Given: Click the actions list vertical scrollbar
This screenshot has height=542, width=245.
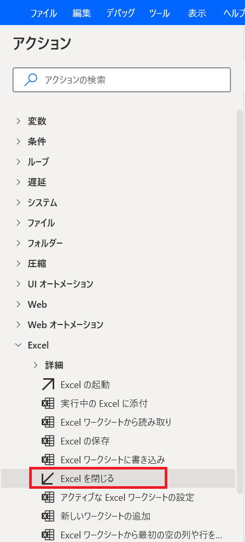Looking at the screenshot, I should [239, 301].
